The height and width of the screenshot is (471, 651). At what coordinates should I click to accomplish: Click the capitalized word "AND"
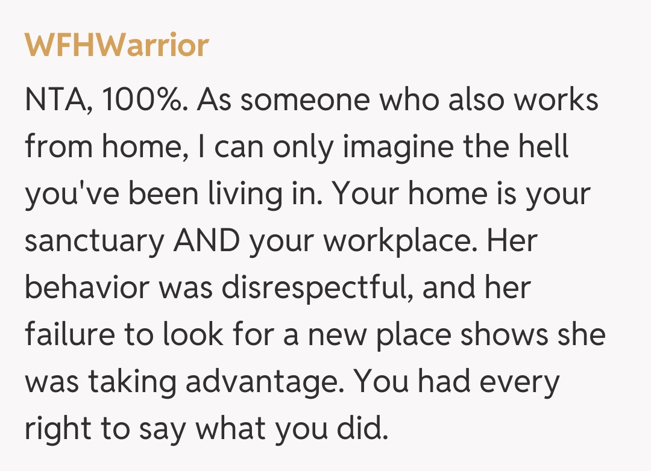click(x=207, y=242)
